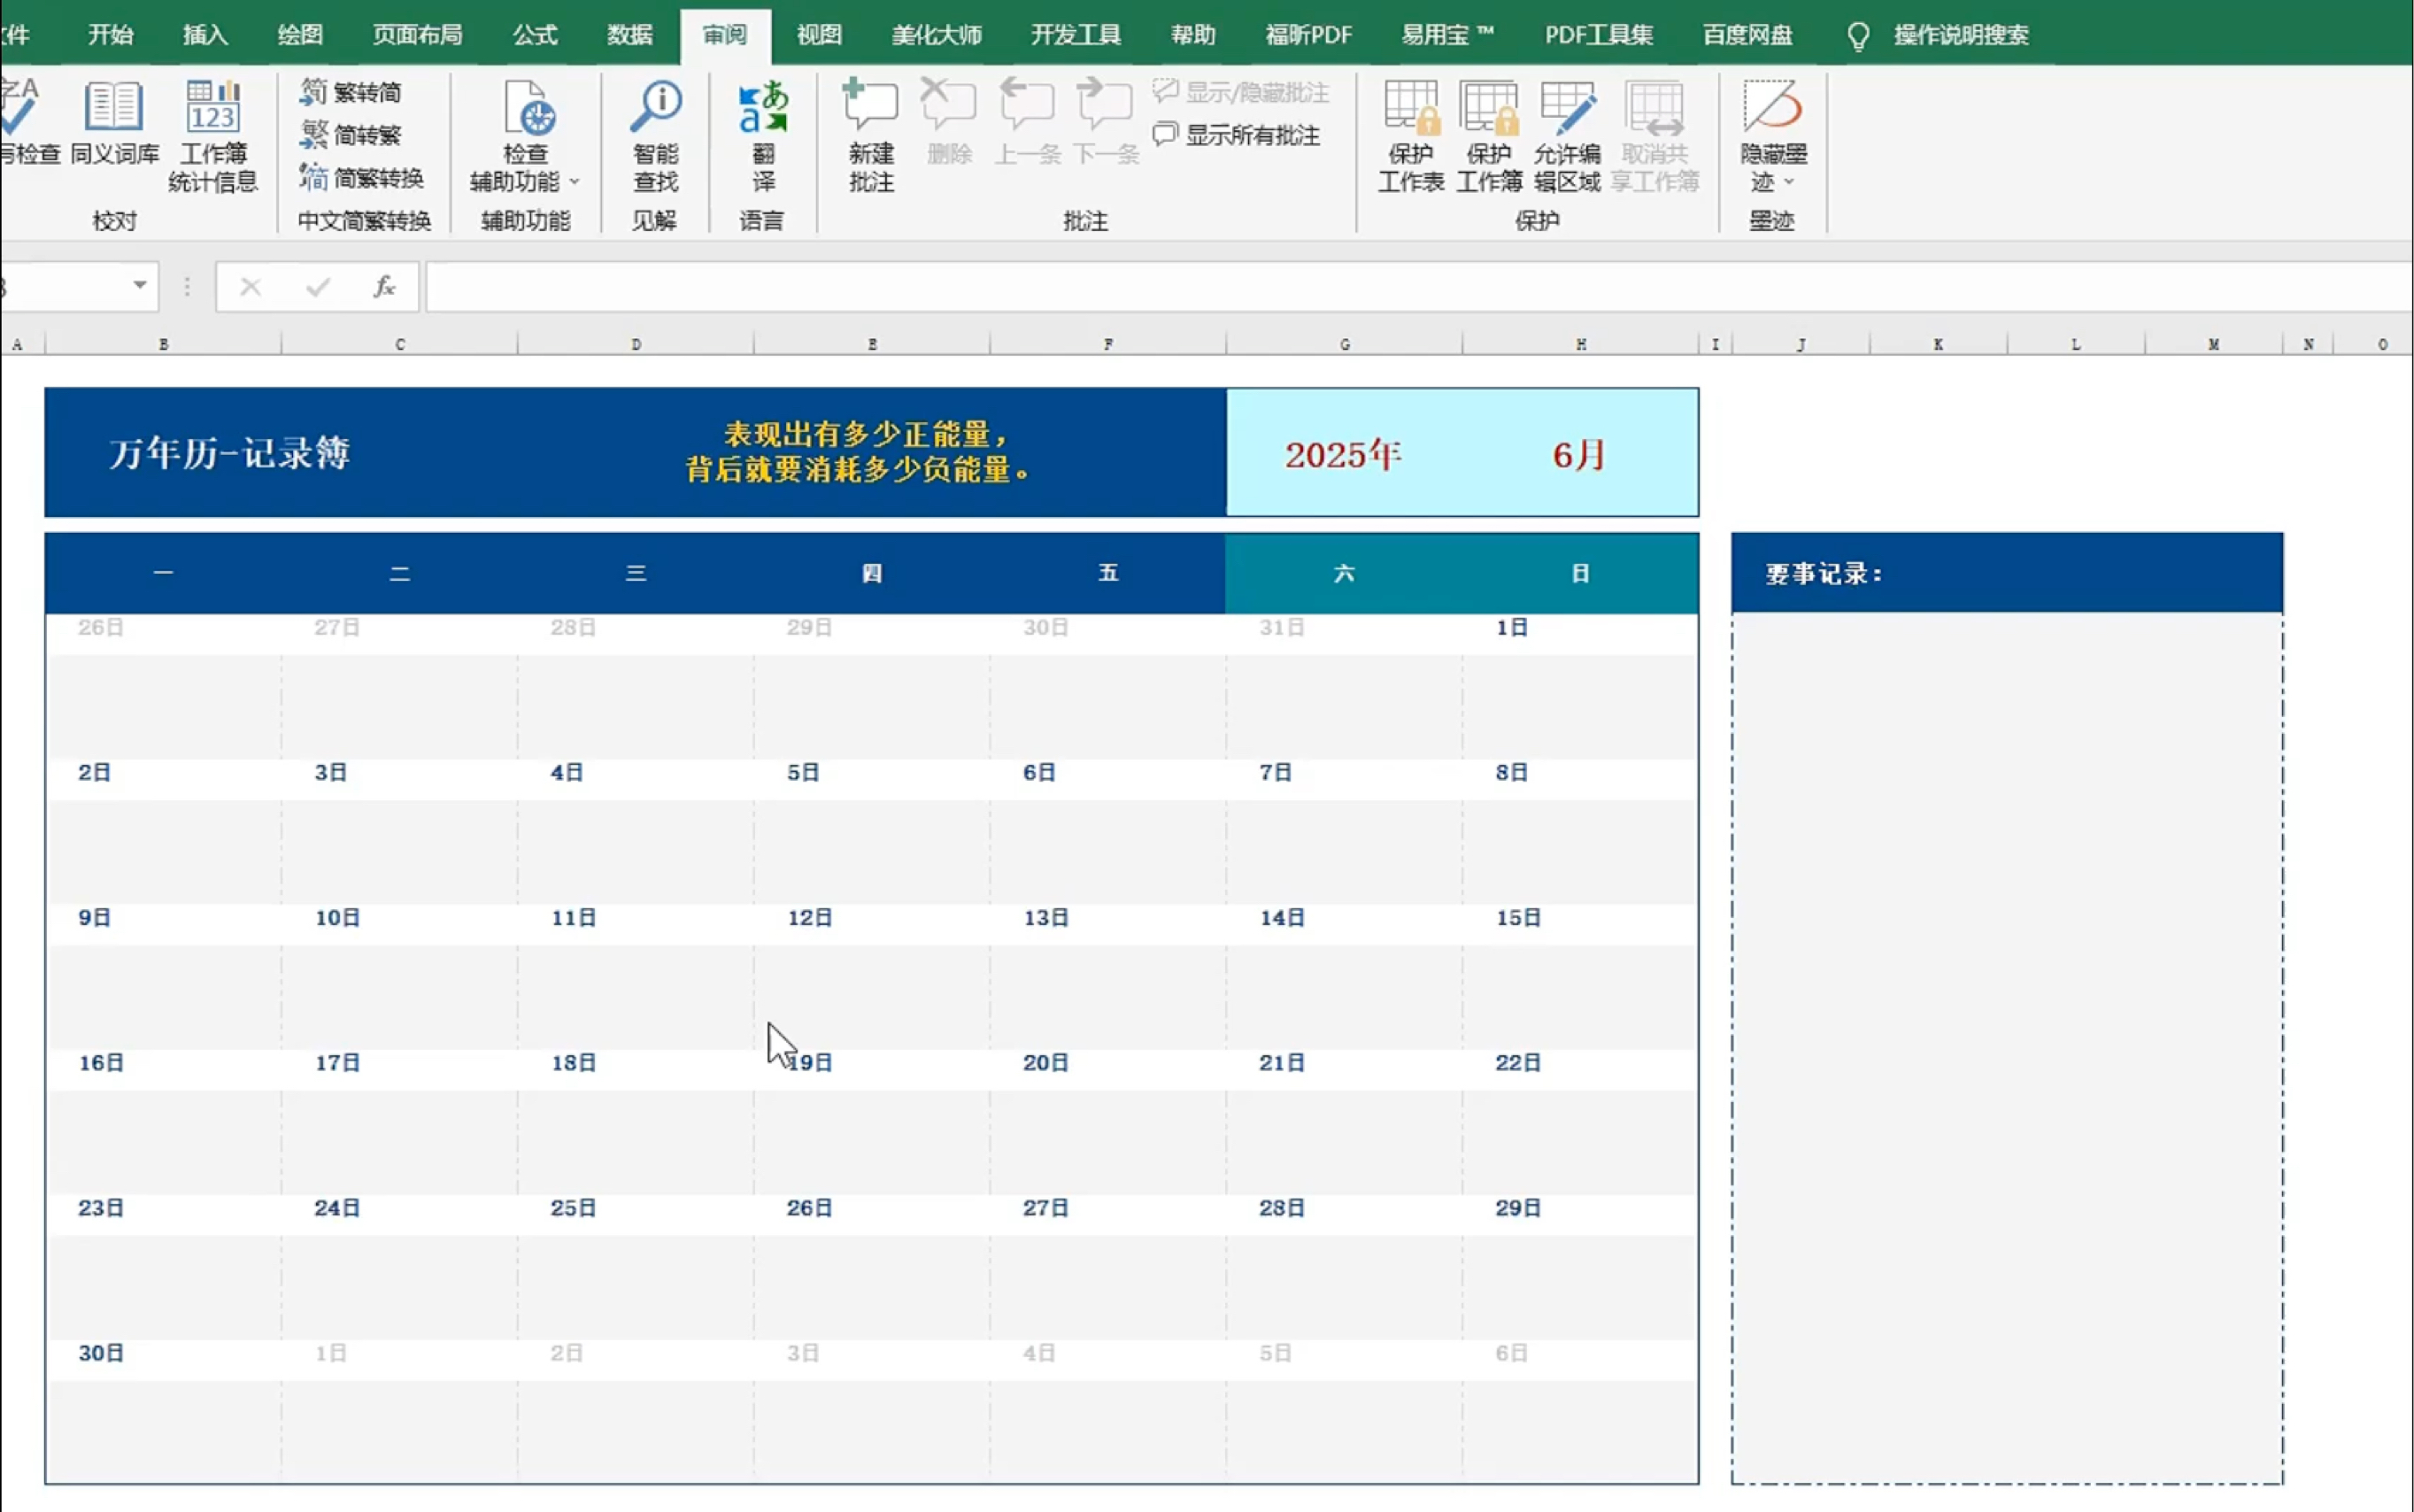Click the New Comment (新建批注) icon
The image size is (2414, 1512).
pyautogui.click(x=870, y=107)
